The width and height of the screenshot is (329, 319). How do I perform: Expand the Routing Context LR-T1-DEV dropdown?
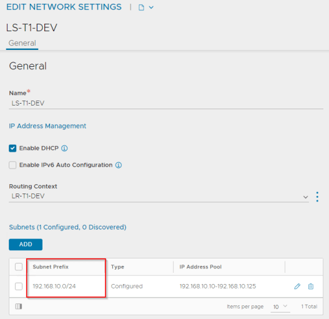[x=159, y=197]
